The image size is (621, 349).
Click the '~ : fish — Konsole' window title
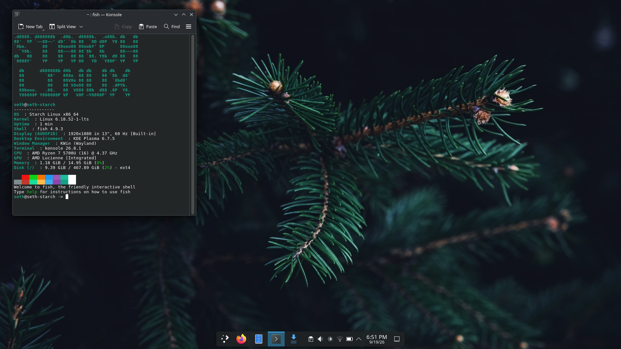coord(104,15)
